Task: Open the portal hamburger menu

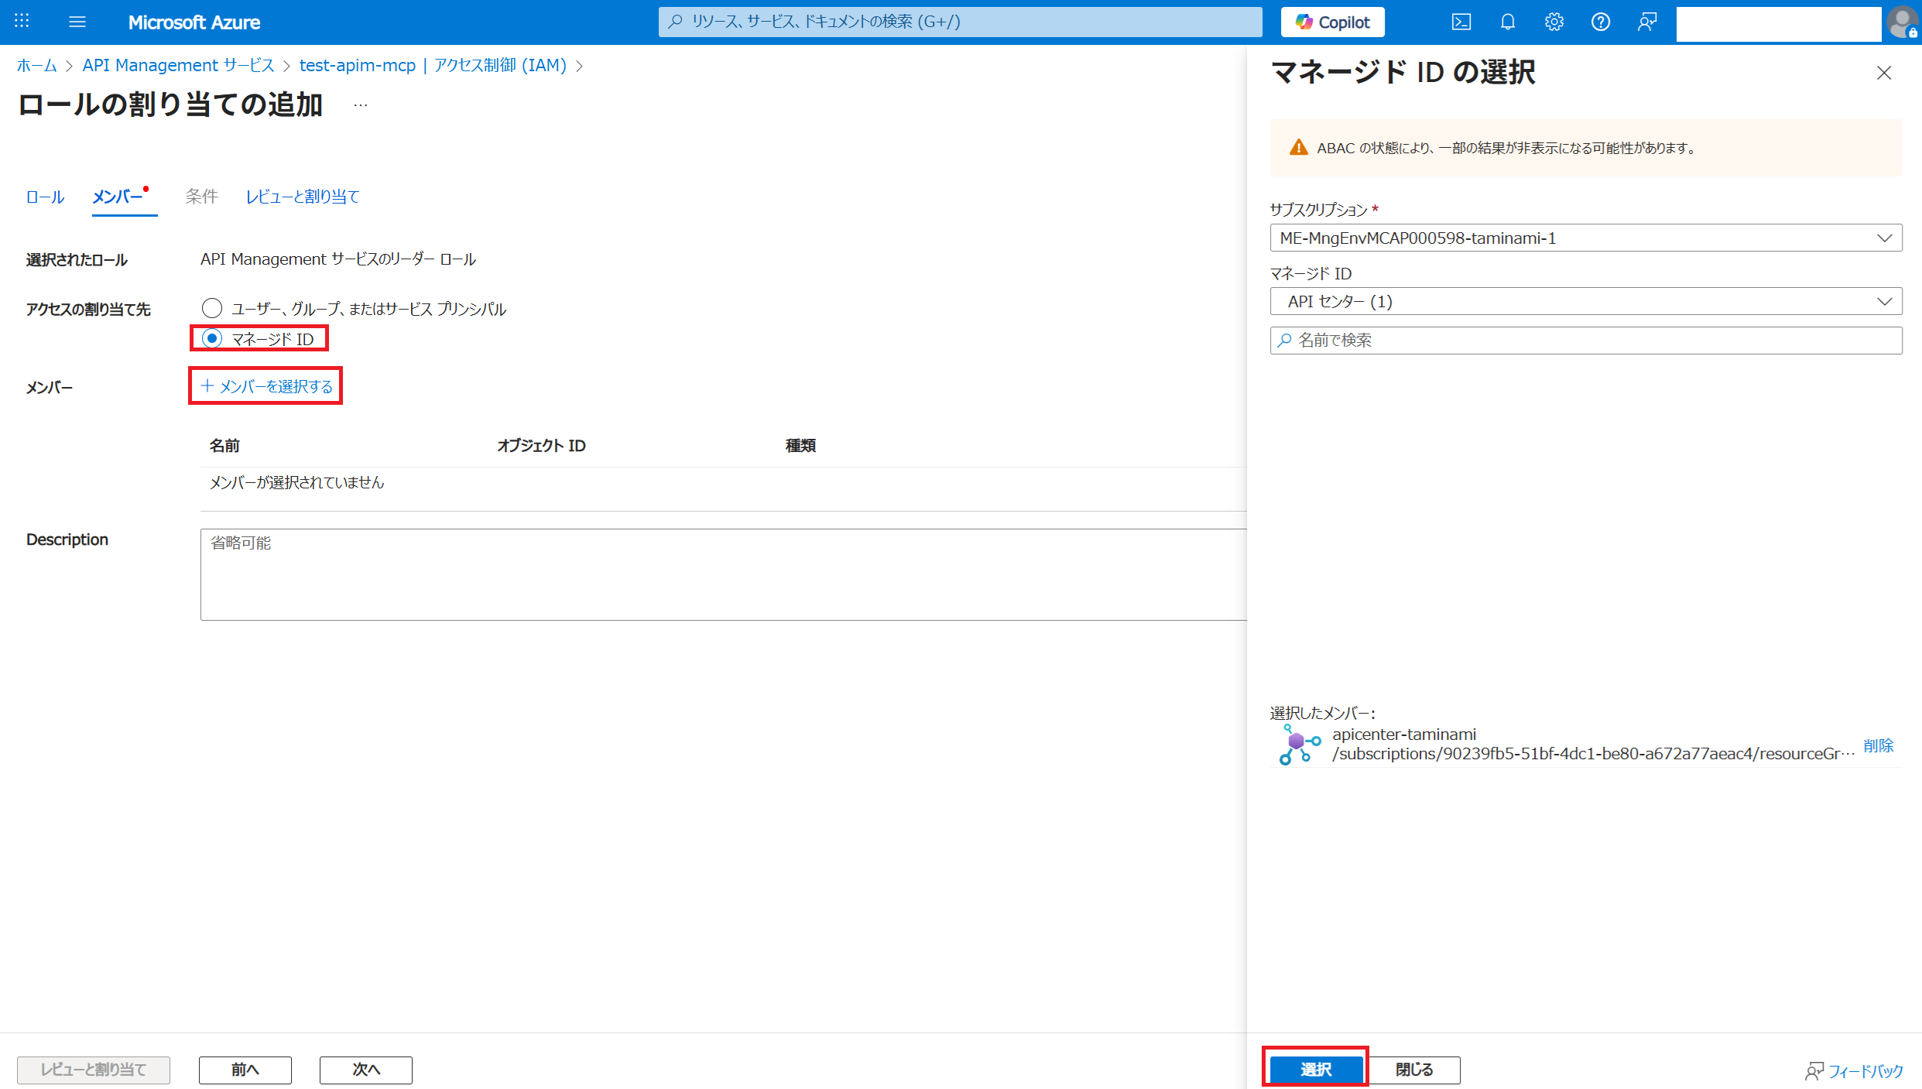Action: tap(77, 22)
